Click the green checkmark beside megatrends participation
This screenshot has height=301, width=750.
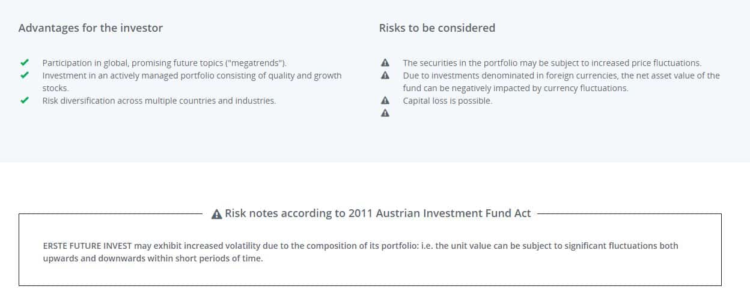point(25,62)
